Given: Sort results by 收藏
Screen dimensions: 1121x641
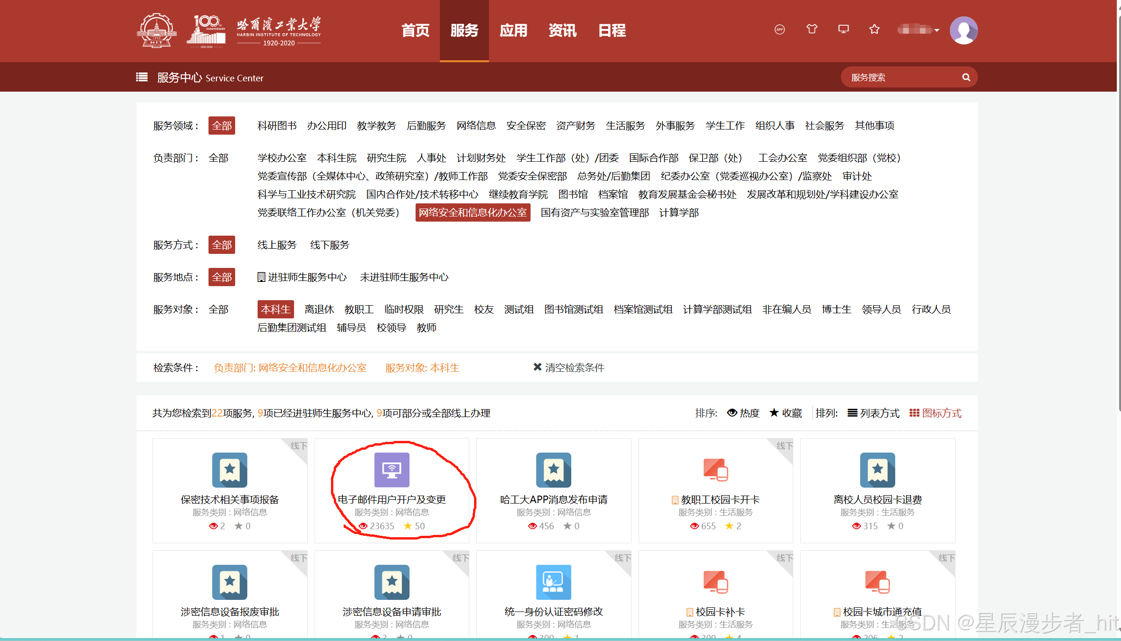Looking at the screenshot, I should pos(786,413).
